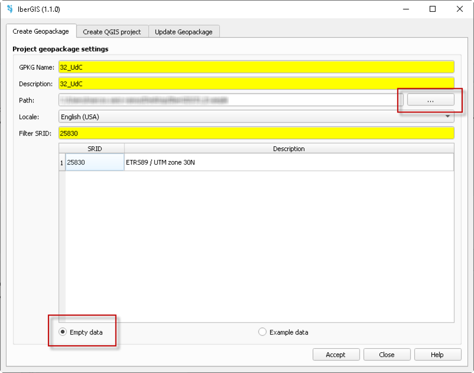
Task: Click the IberGIS app icon in title bar
Action: pos(9,9)
